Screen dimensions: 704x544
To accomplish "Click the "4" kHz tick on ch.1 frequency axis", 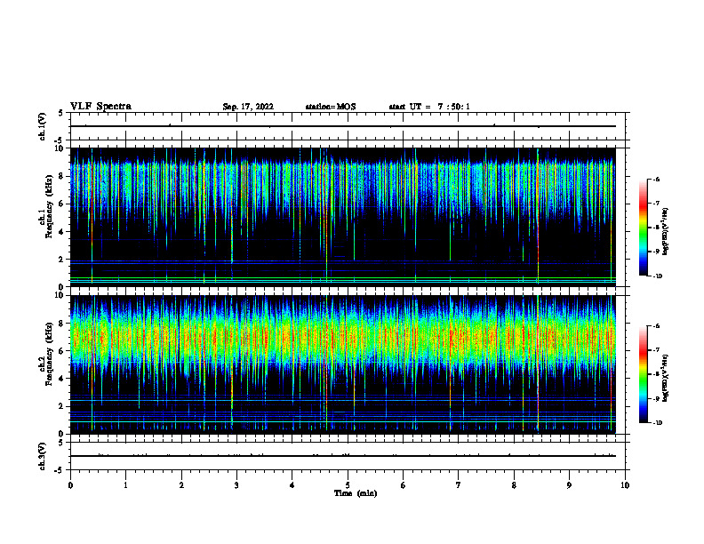I will coord(62,232).
